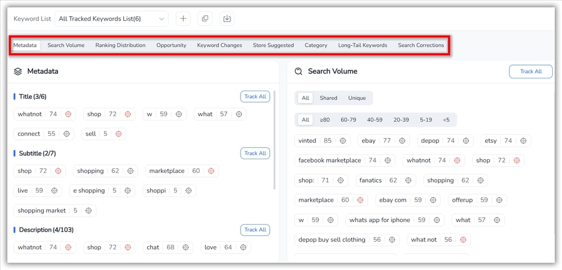Click the target icon beside offerup keyword
Image resolution: width=562 pixels, height=270 pixels.
pos(499,200)
